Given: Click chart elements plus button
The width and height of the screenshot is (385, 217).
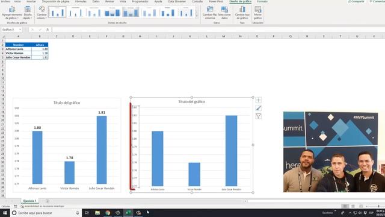Looking at the screenshot, I should (x=258, y=100).
